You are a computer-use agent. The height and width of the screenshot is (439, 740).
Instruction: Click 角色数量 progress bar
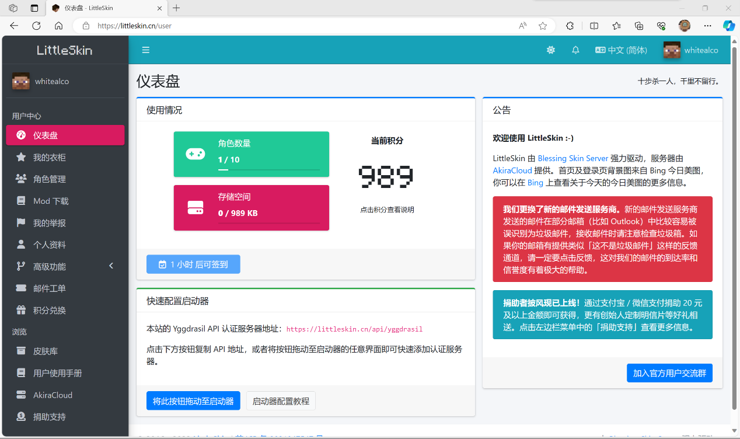(269, 169)
